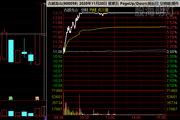The image size is (180, 120).
Task: Click the 13:00 time axis label
Action: pyautogui.click(x=110, y=118)
